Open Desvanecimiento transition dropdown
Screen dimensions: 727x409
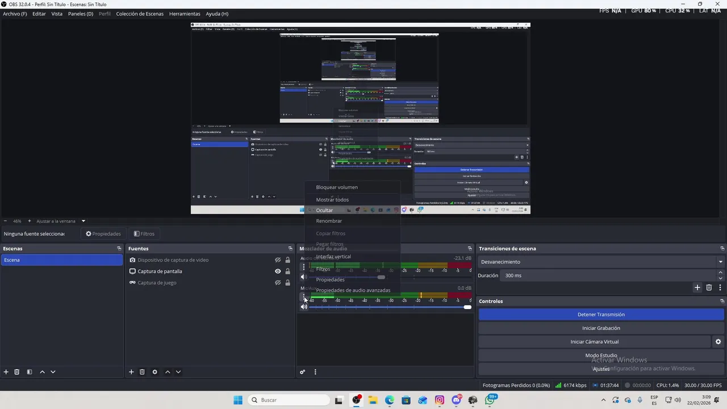click(x=601, y=262)
